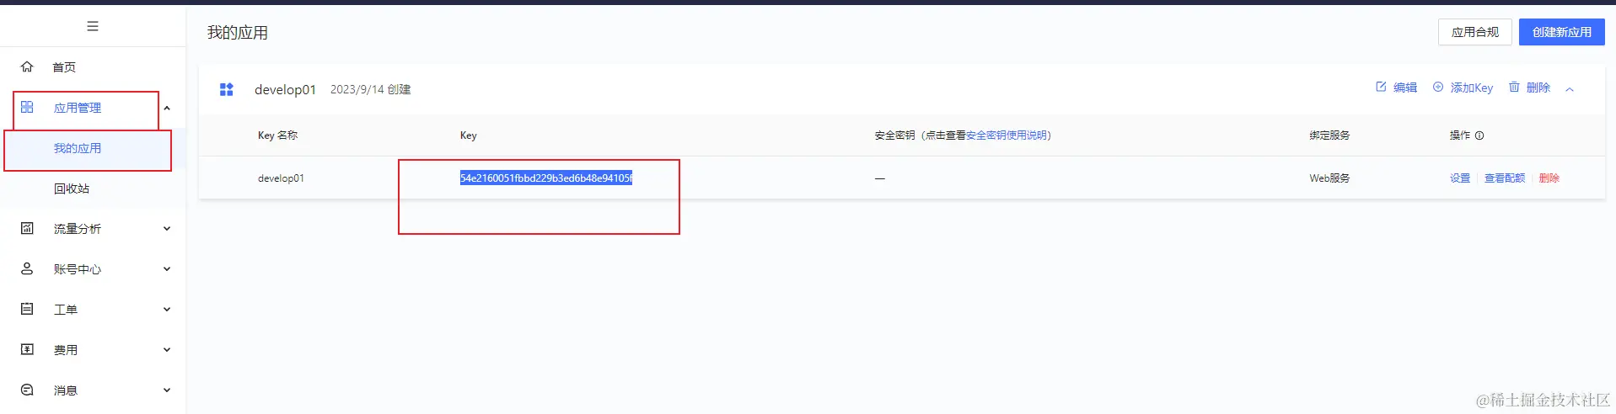This screenshot has height=414, width=1616.
Task: Click the develop01 application title
Action: (x=285, y=89)
